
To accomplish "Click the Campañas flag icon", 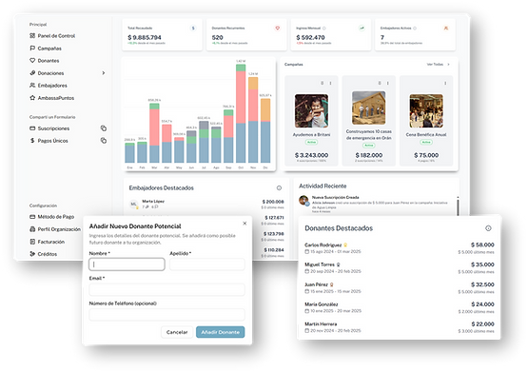I will (x=32, y=49).
